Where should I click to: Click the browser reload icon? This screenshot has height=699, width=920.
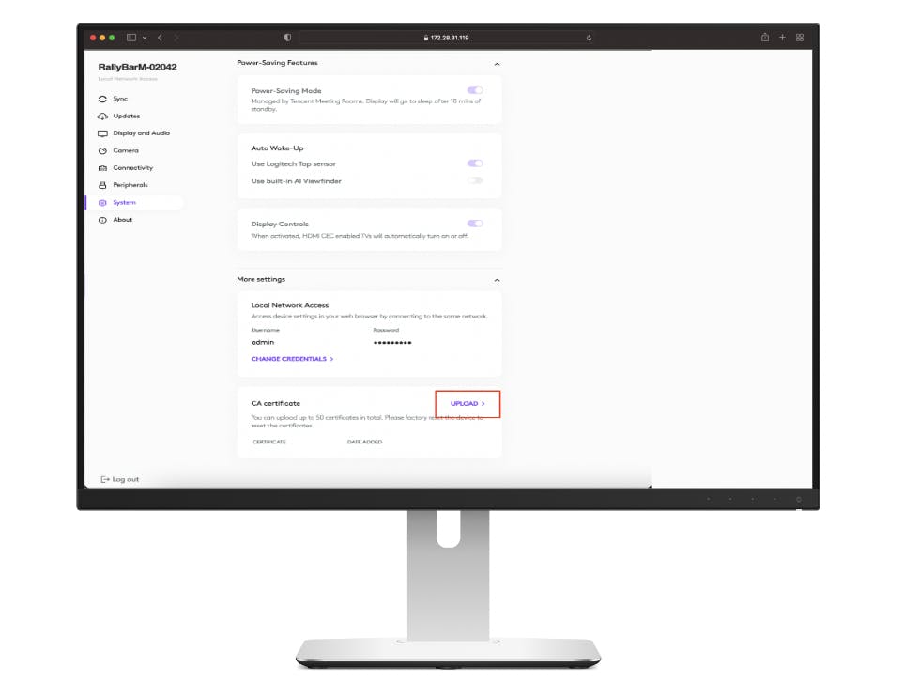coord(589,38)
